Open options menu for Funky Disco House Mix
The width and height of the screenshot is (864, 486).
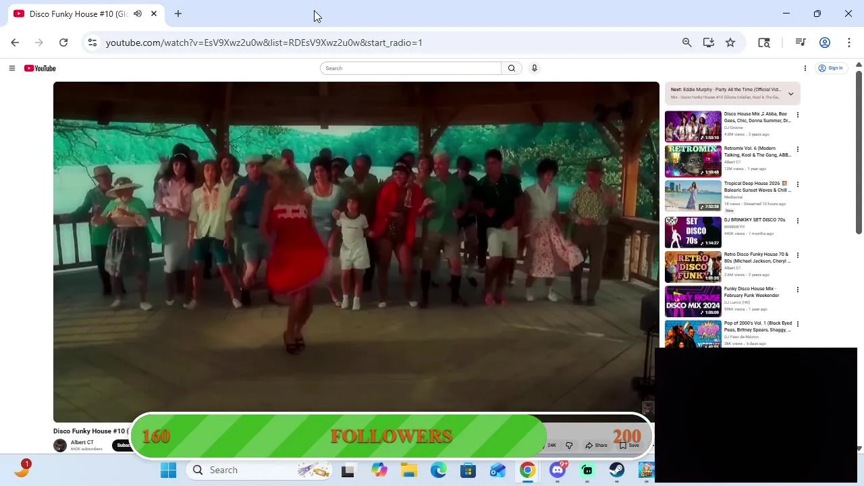pyautogui.click(x=797, y=290)
